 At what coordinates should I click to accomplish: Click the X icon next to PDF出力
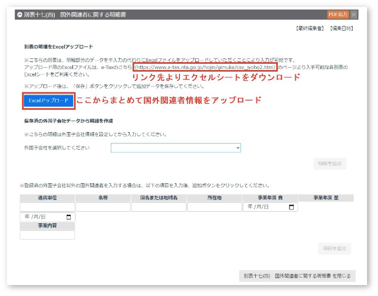point(354,14)
